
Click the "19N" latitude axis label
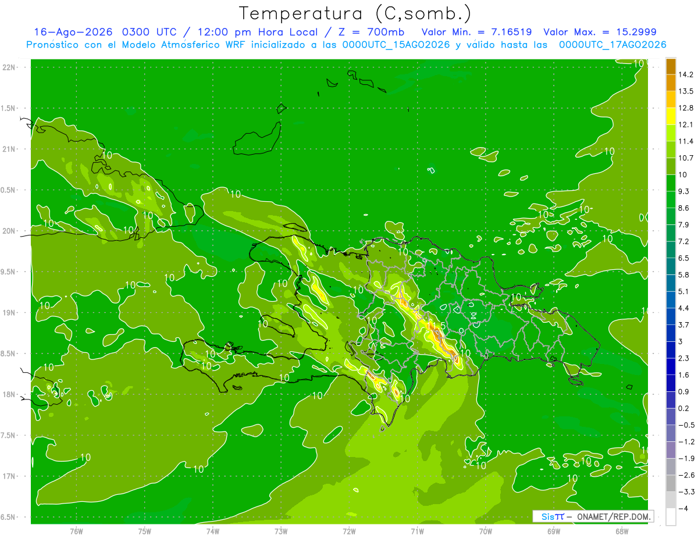(9, 313)
